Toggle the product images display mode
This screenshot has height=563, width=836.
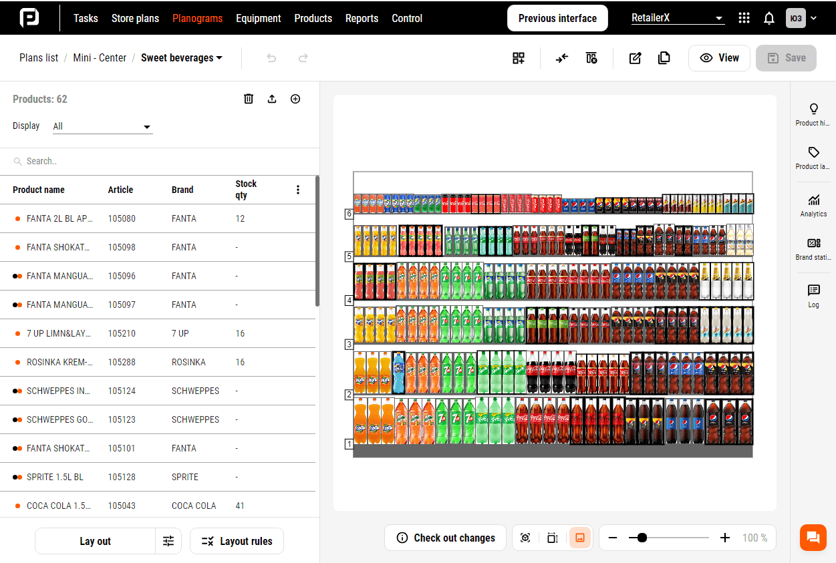(x=579, y=538)
